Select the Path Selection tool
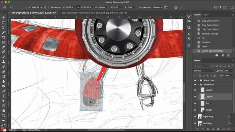 point(4,101)
